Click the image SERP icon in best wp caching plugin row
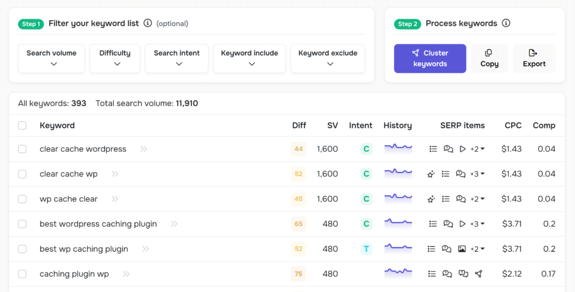 (x=462, y=249)
